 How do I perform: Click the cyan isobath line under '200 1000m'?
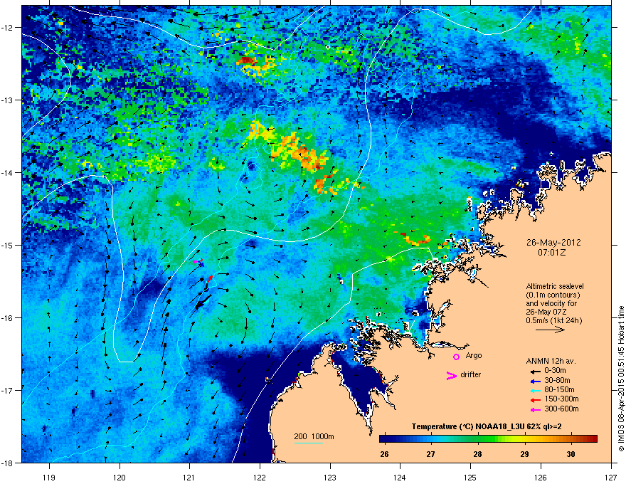coord(309,443)
